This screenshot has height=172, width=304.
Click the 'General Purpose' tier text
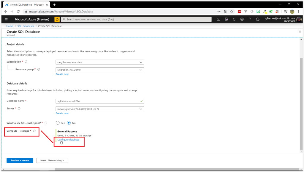point(67,131)
